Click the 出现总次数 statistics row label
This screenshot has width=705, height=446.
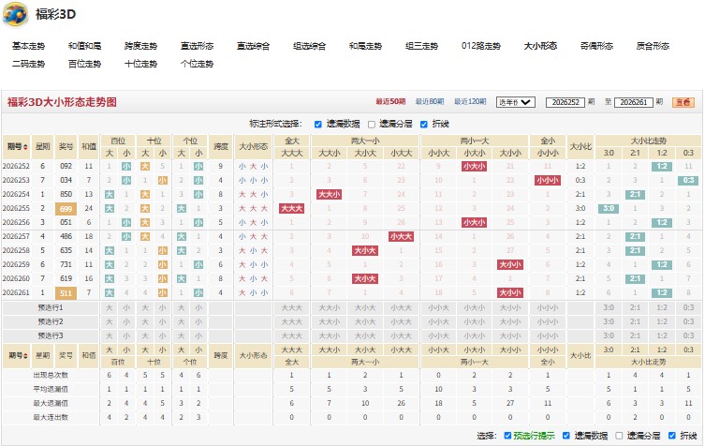tap(51, 375)
